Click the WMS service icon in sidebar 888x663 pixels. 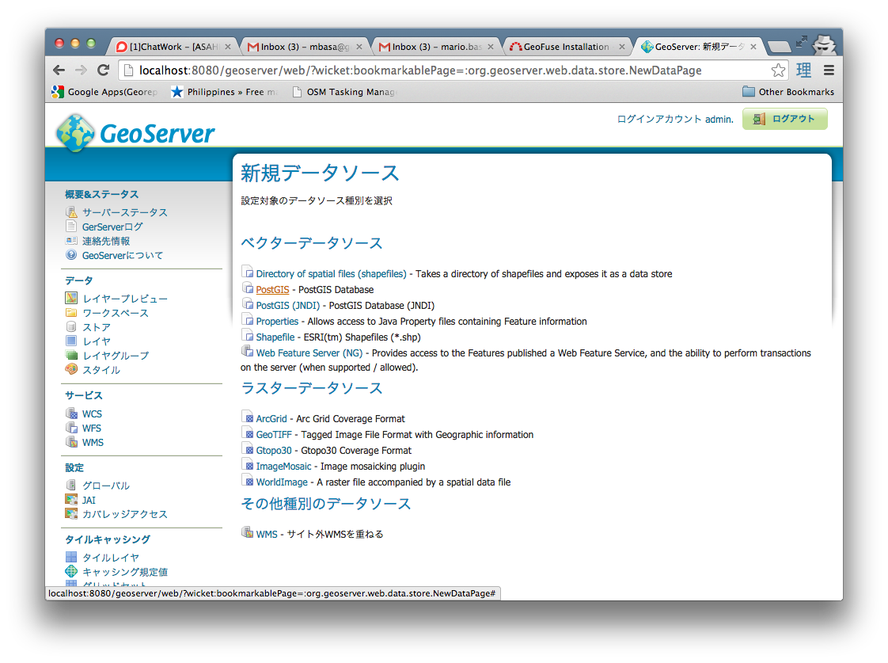[x=71, y=441]
